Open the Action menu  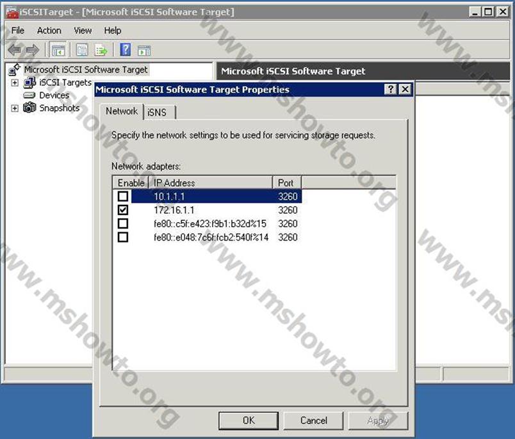49,31
